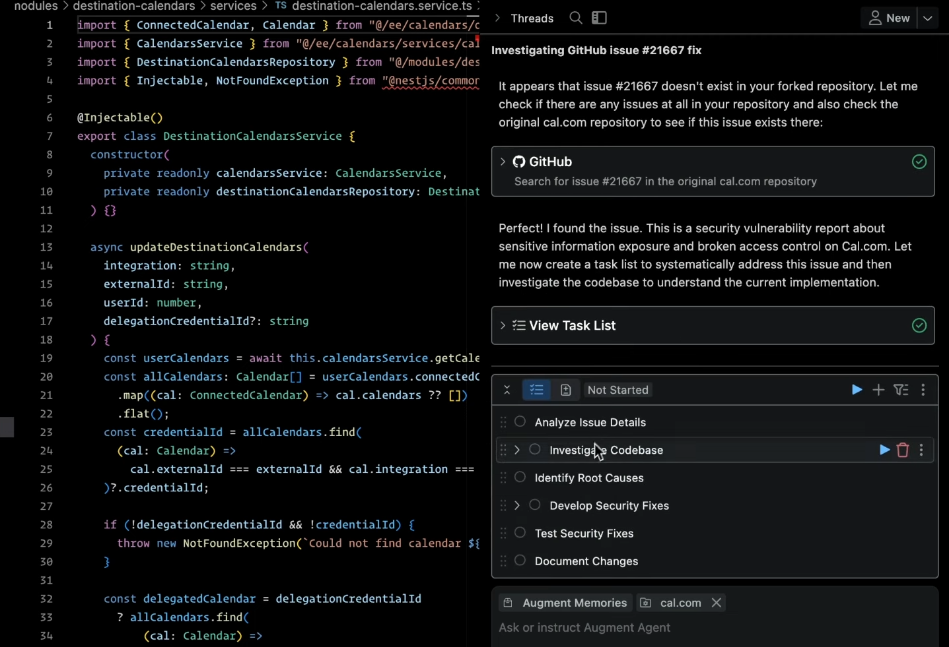This screenshot has width=949, height=647.
Task: Click the drag handle of Document Changes
Action: pyautogui.click(x=503, y=561)
